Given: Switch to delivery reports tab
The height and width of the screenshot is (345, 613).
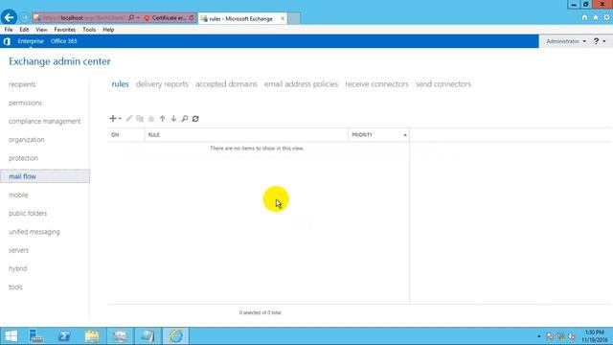Looking at the screenshot, I should point(162,84).
